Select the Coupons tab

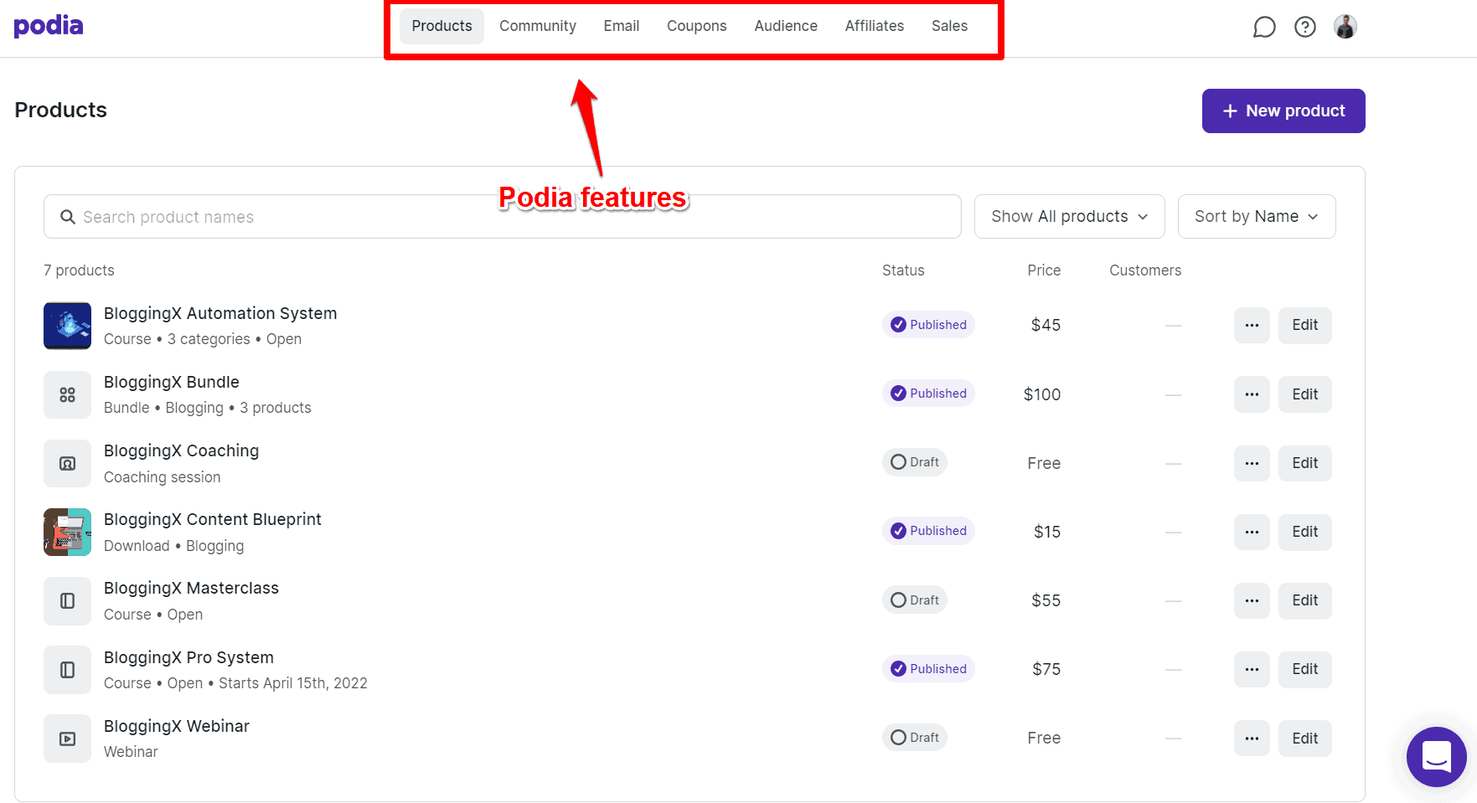(x=697, y=26)
